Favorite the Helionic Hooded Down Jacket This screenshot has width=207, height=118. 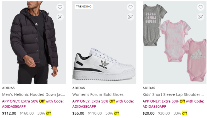(60, 7)
